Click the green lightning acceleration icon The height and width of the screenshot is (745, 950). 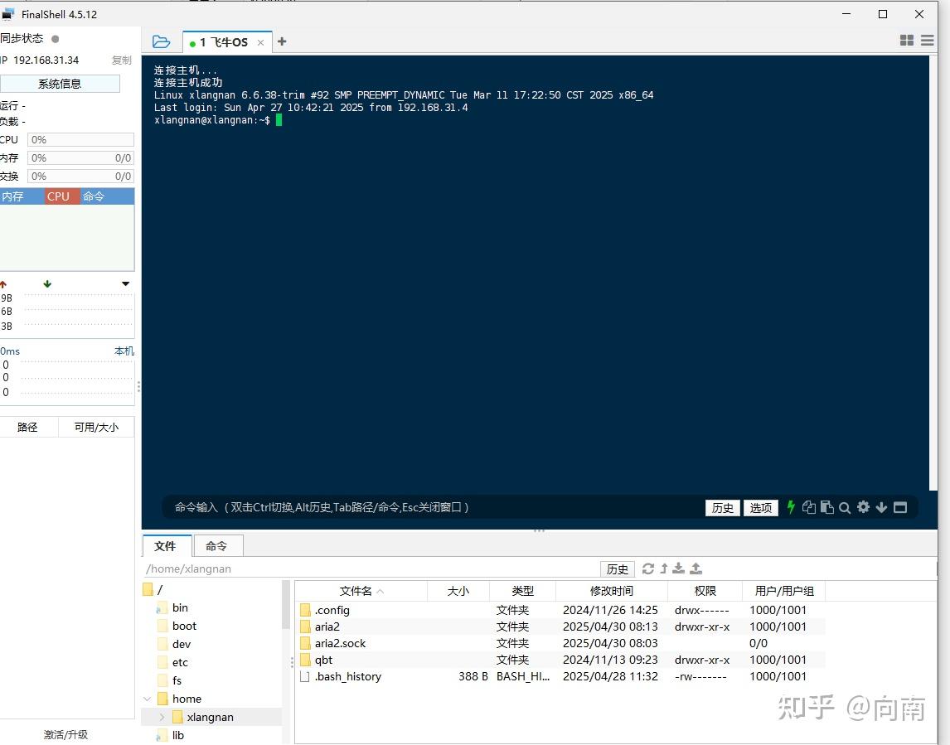[791, 507]
